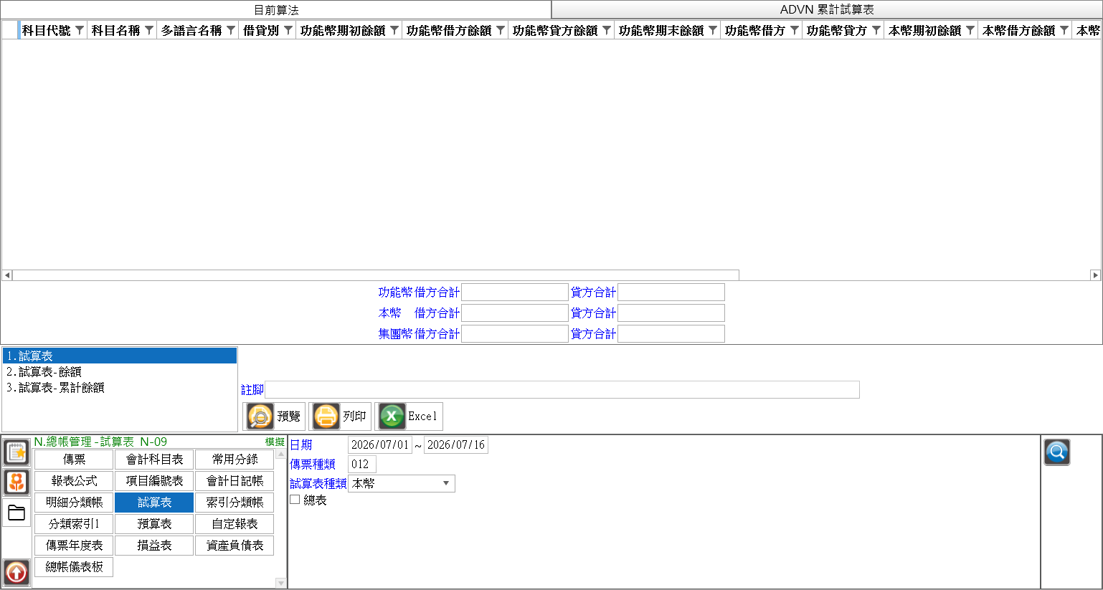1103x590 pixels.
Task: Open 自定報表
Action: point(235,524)
